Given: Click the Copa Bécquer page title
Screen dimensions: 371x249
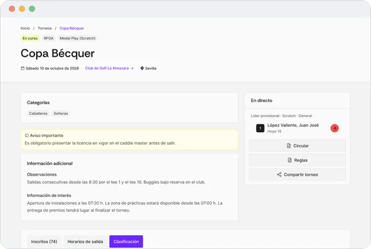Looking at the screenshot, I should [x=58, y=53].
